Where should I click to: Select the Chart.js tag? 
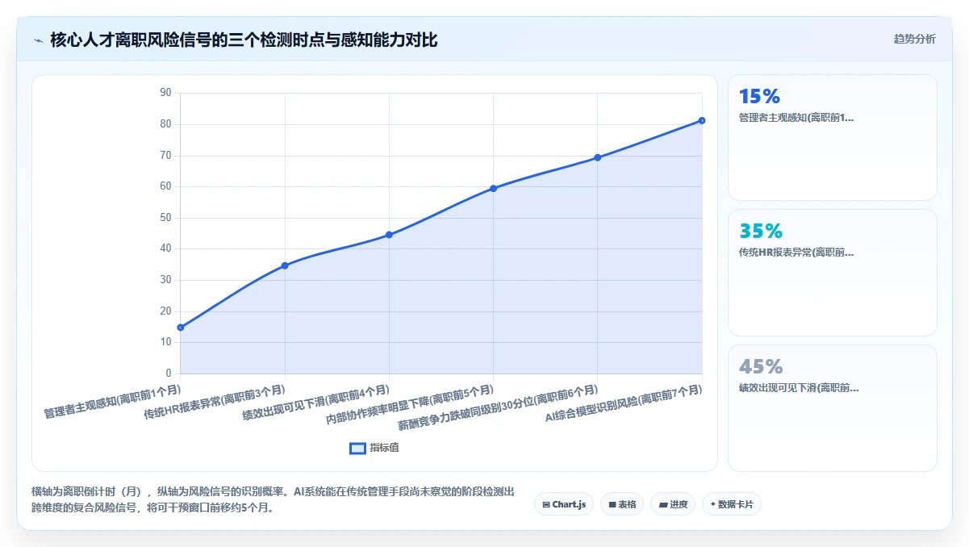click(564, 504)
